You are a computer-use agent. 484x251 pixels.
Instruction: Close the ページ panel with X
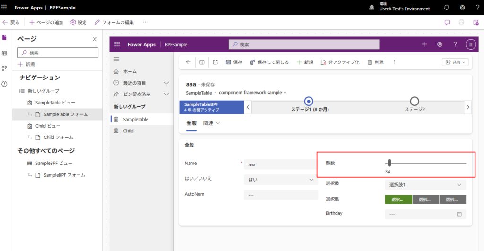click(95, 39)
